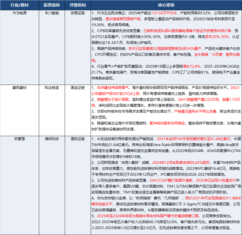Click the line starting 4、华为发布韬(τ)定律
This screenshot has height=235, width=242.
point(166,198)
